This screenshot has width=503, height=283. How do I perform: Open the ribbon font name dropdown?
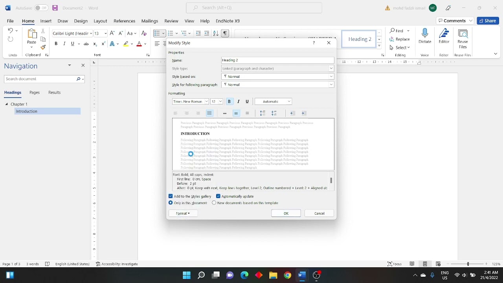[91, 34]
